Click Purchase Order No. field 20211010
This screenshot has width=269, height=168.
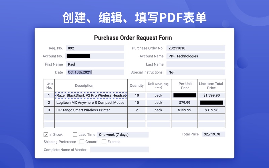click(x=196, y=48)
